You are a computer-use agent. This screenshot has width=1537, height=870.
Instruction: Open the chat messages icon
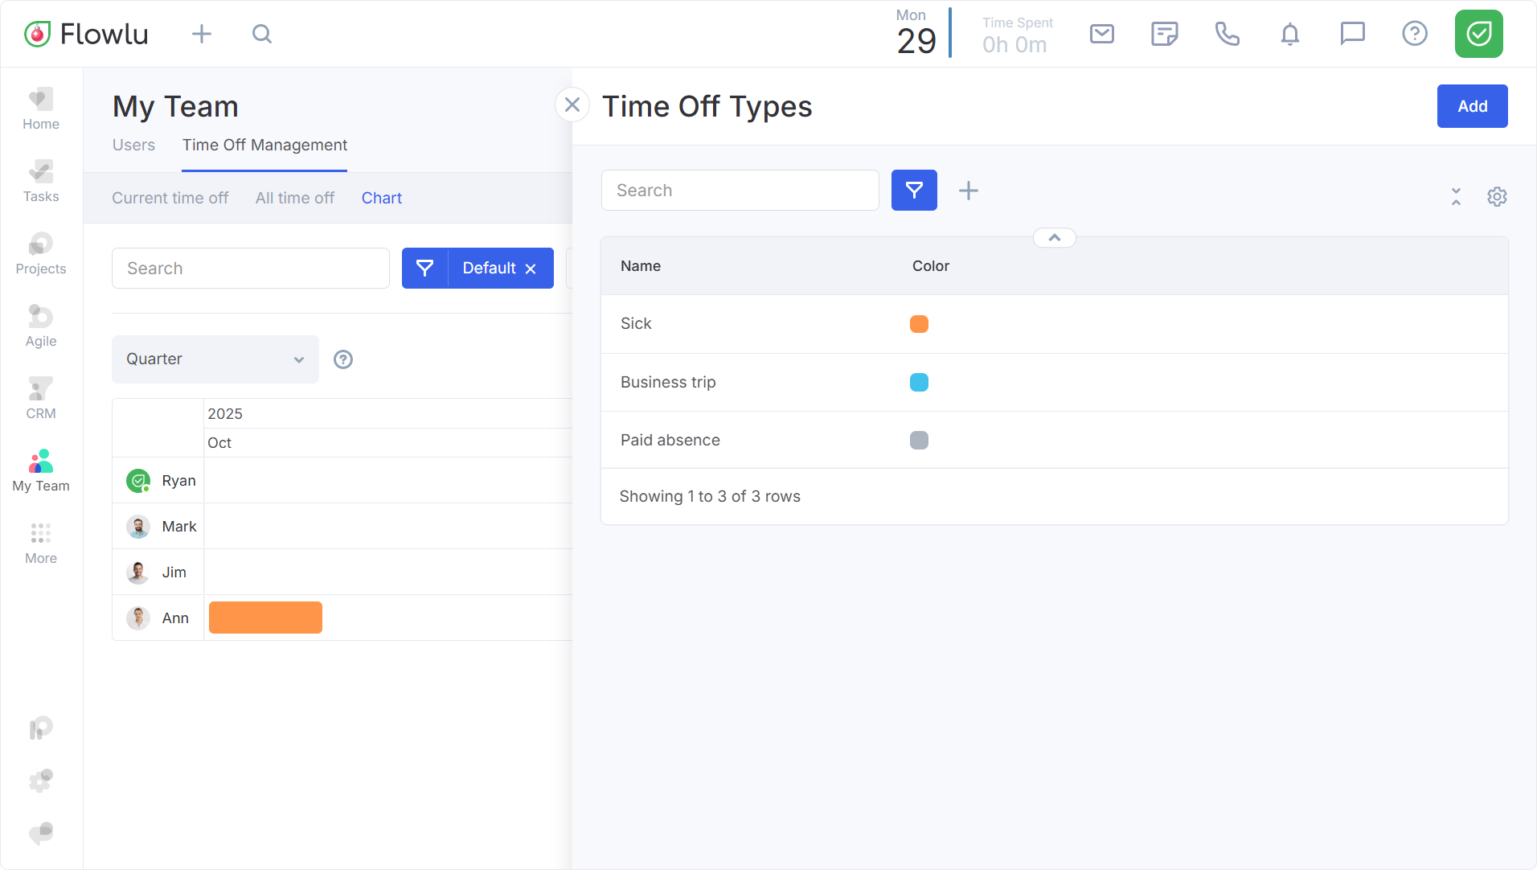coord(1352,34)
